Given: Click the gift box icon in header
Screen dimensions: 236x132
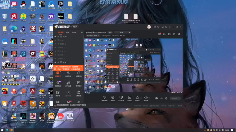Looking at the screenshot, I should (x=160, y=34).
